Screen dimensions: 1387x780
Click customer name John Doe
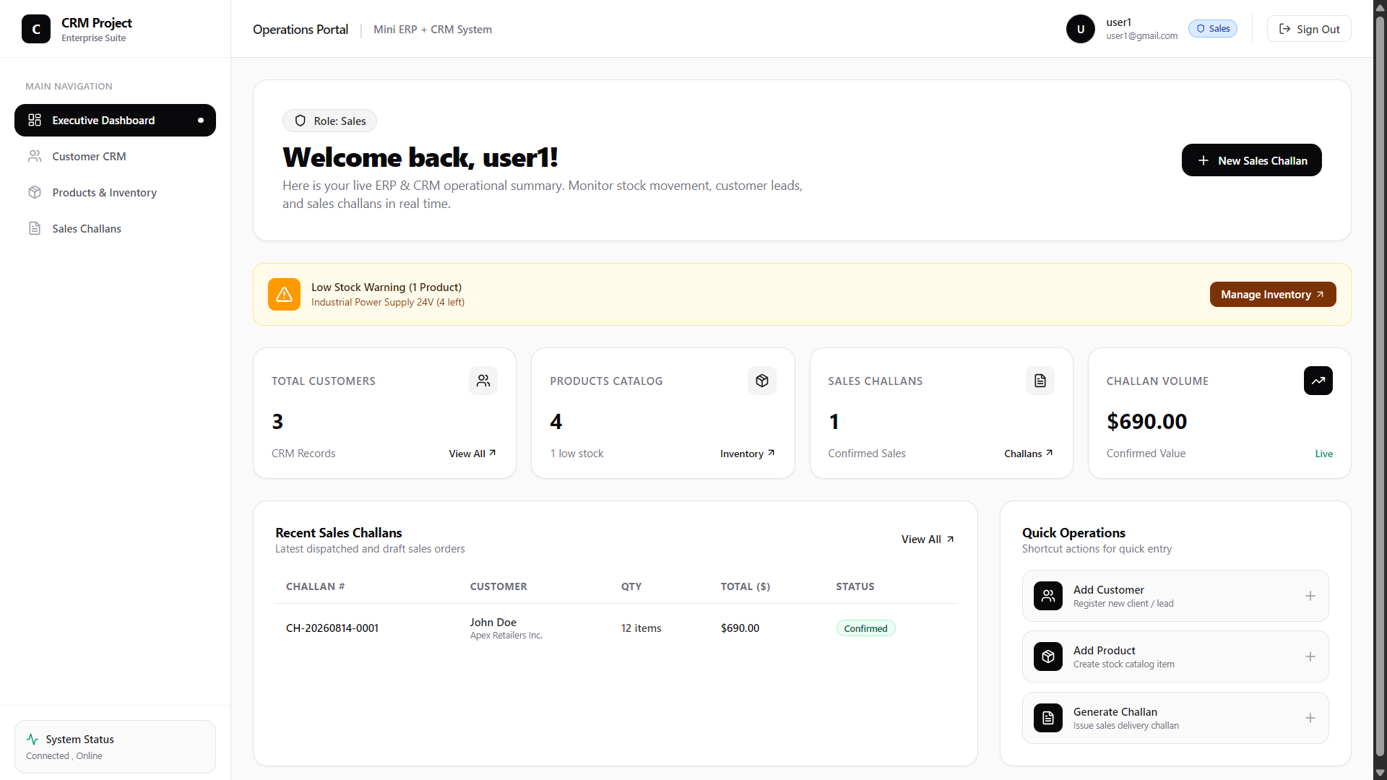[493, 622]
